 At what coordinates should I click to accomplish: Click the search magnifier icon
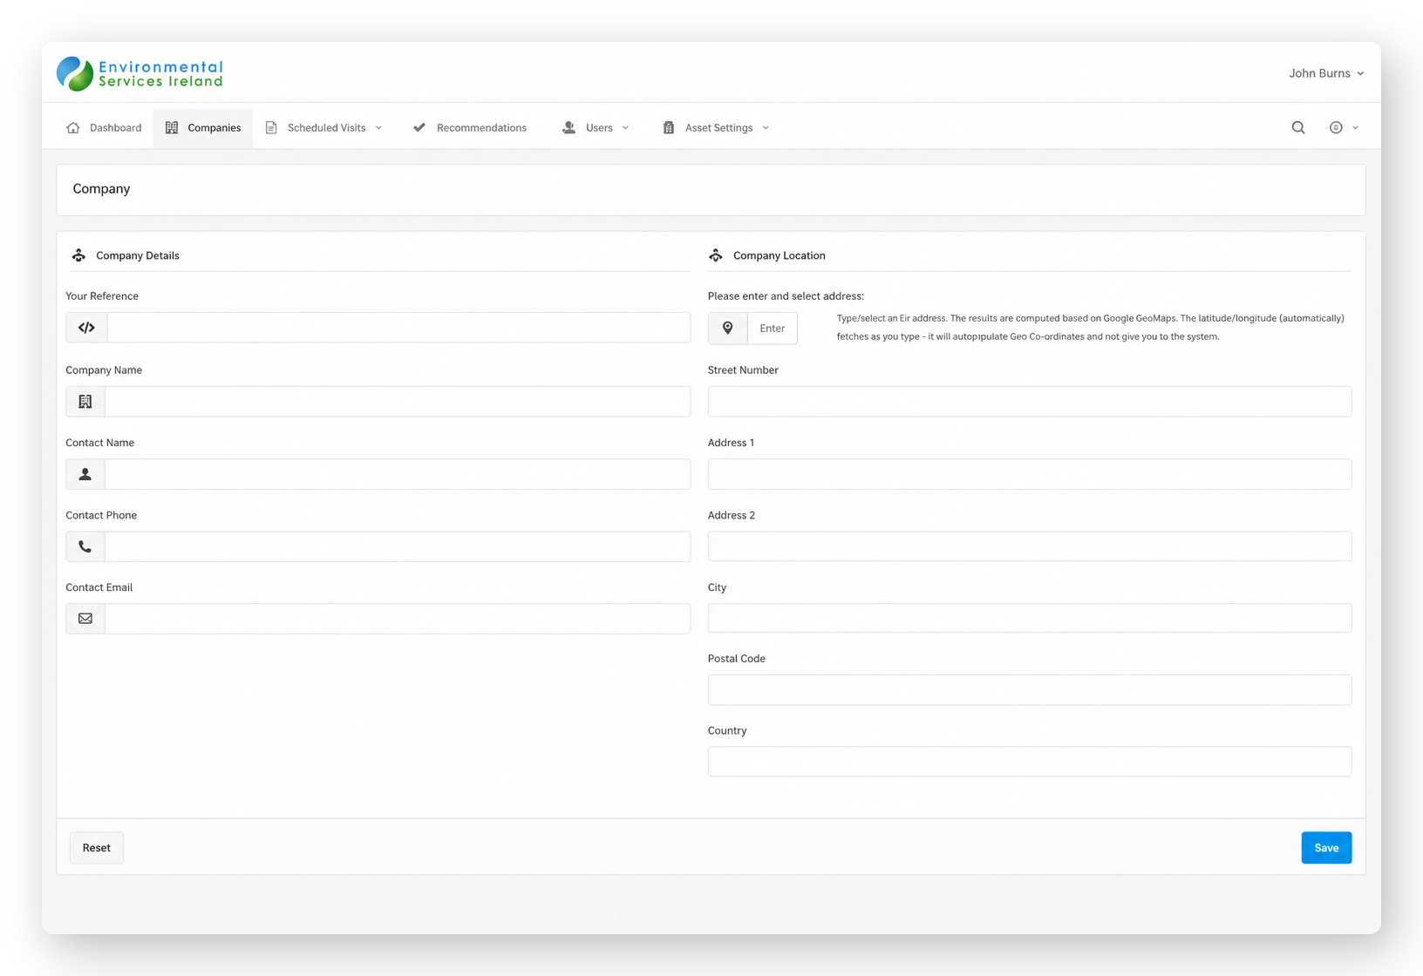pyautogui.click(x=1298, y=127)
